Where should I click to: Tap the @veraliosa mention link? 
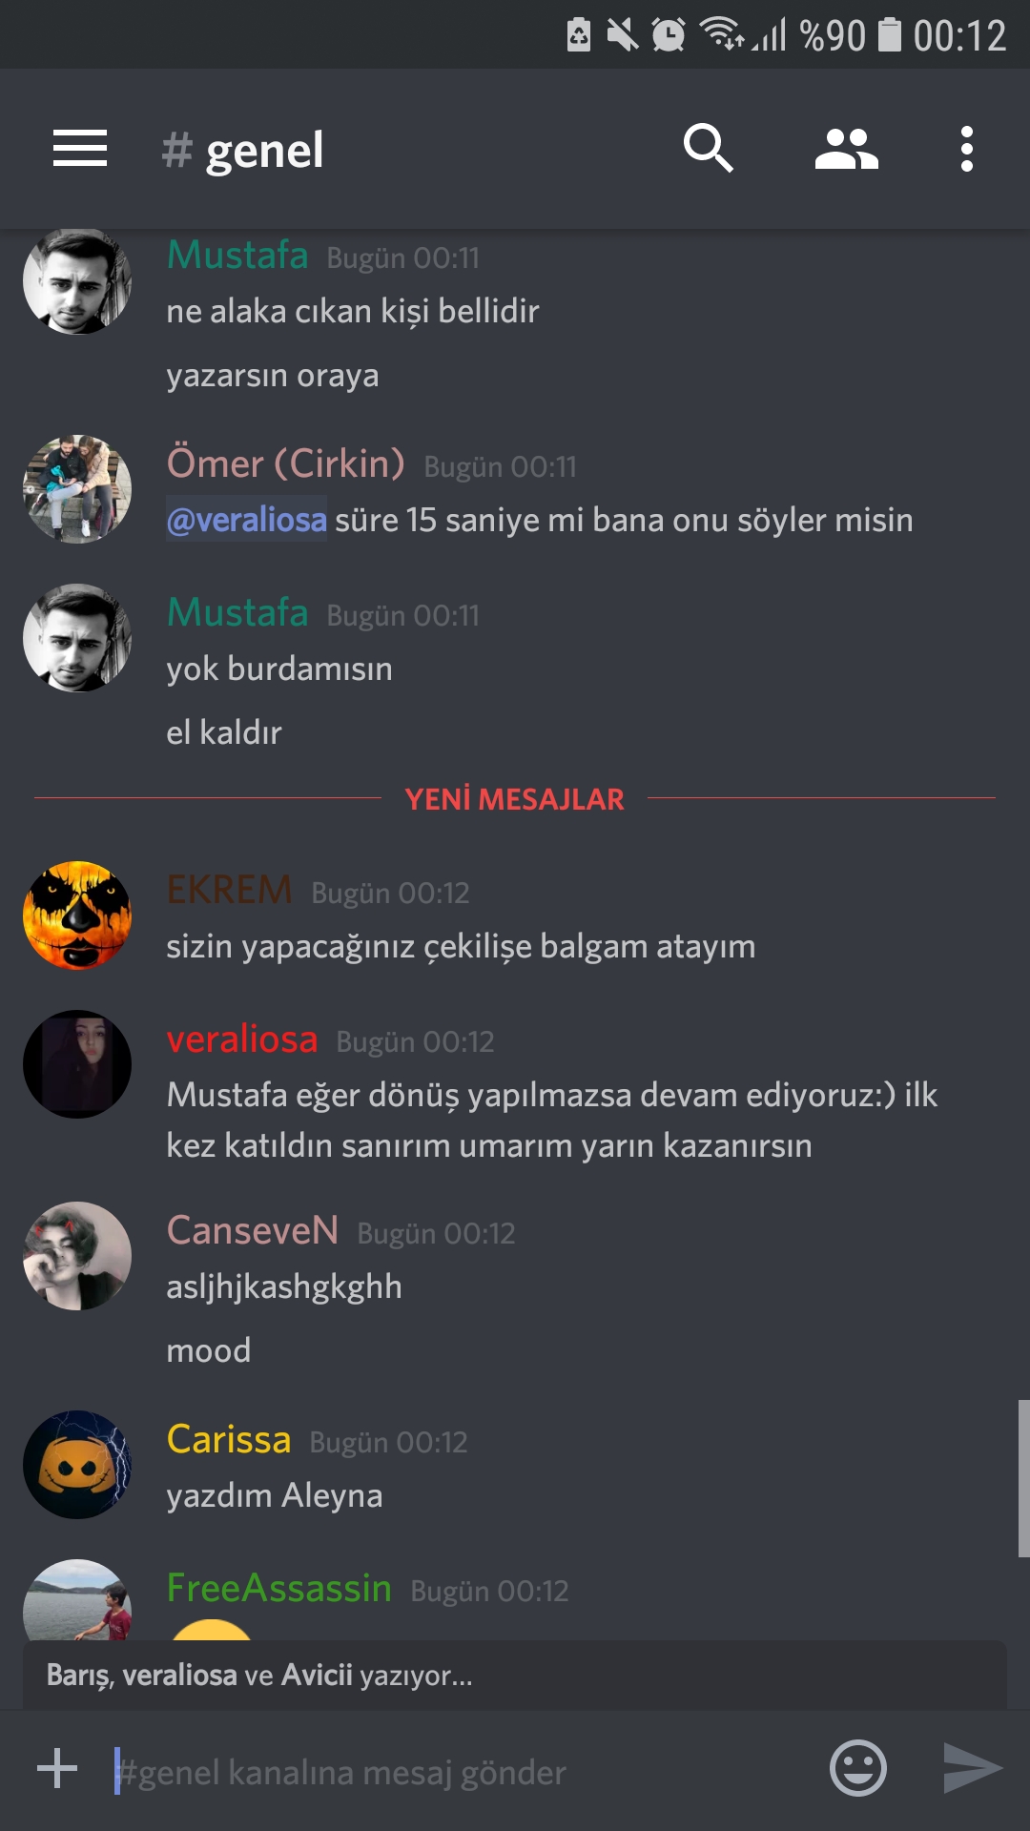pos(247,520)
